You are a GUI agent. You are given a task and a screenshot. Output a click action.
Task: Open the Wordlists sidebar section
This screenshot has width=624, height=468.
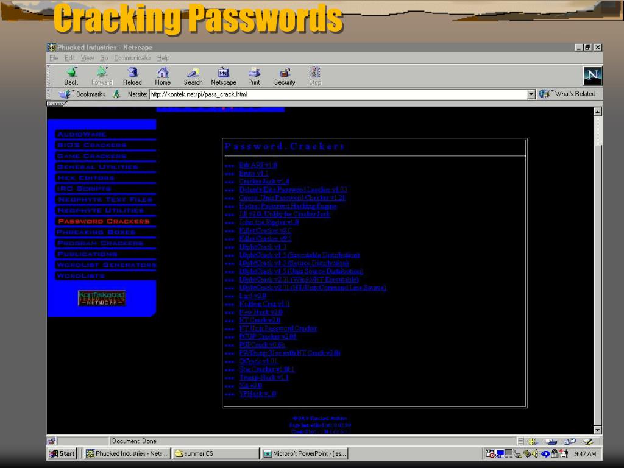pos(81,275)
